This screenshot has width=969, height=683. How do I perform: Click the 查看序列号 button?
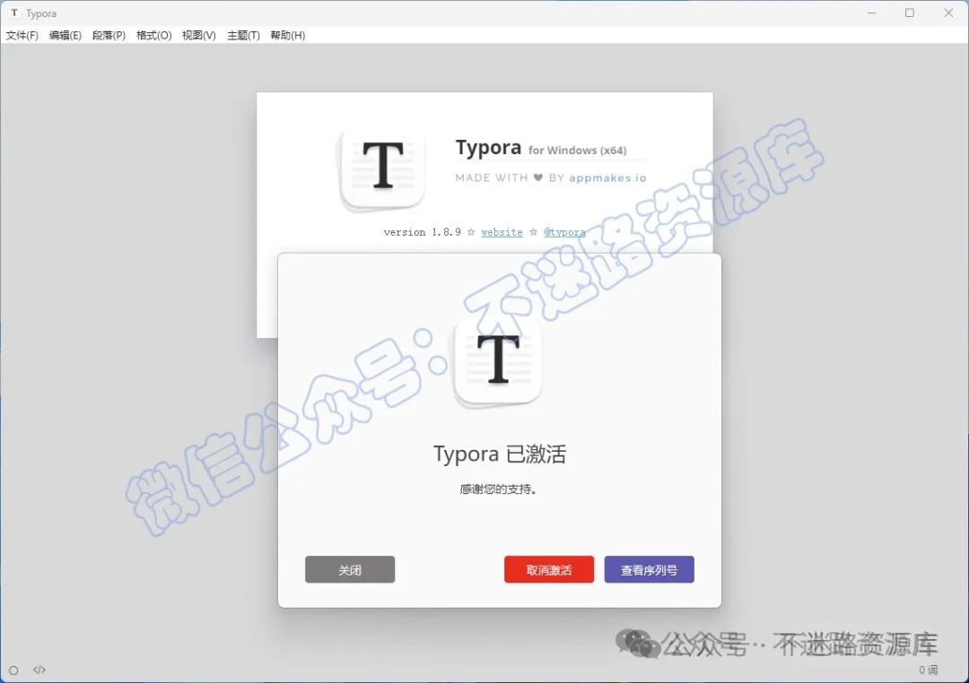(x=649, y=569)
